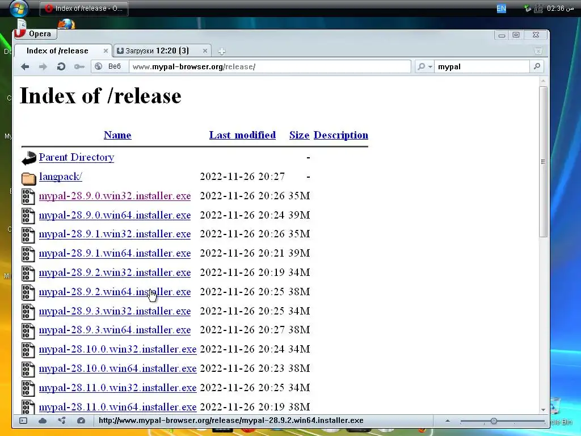The image size is (581, 436).
Task: Open Opera Link cloud icon in the status bar
Action: (x=43, y=421)
